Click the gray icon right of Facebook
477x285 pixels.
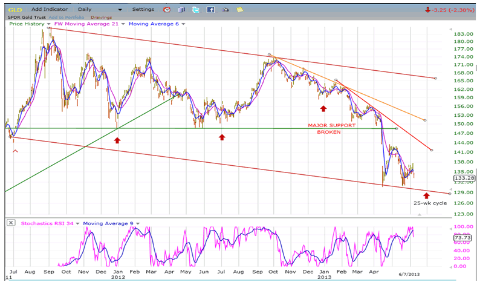pyautogui.click(x=226, y=10)
